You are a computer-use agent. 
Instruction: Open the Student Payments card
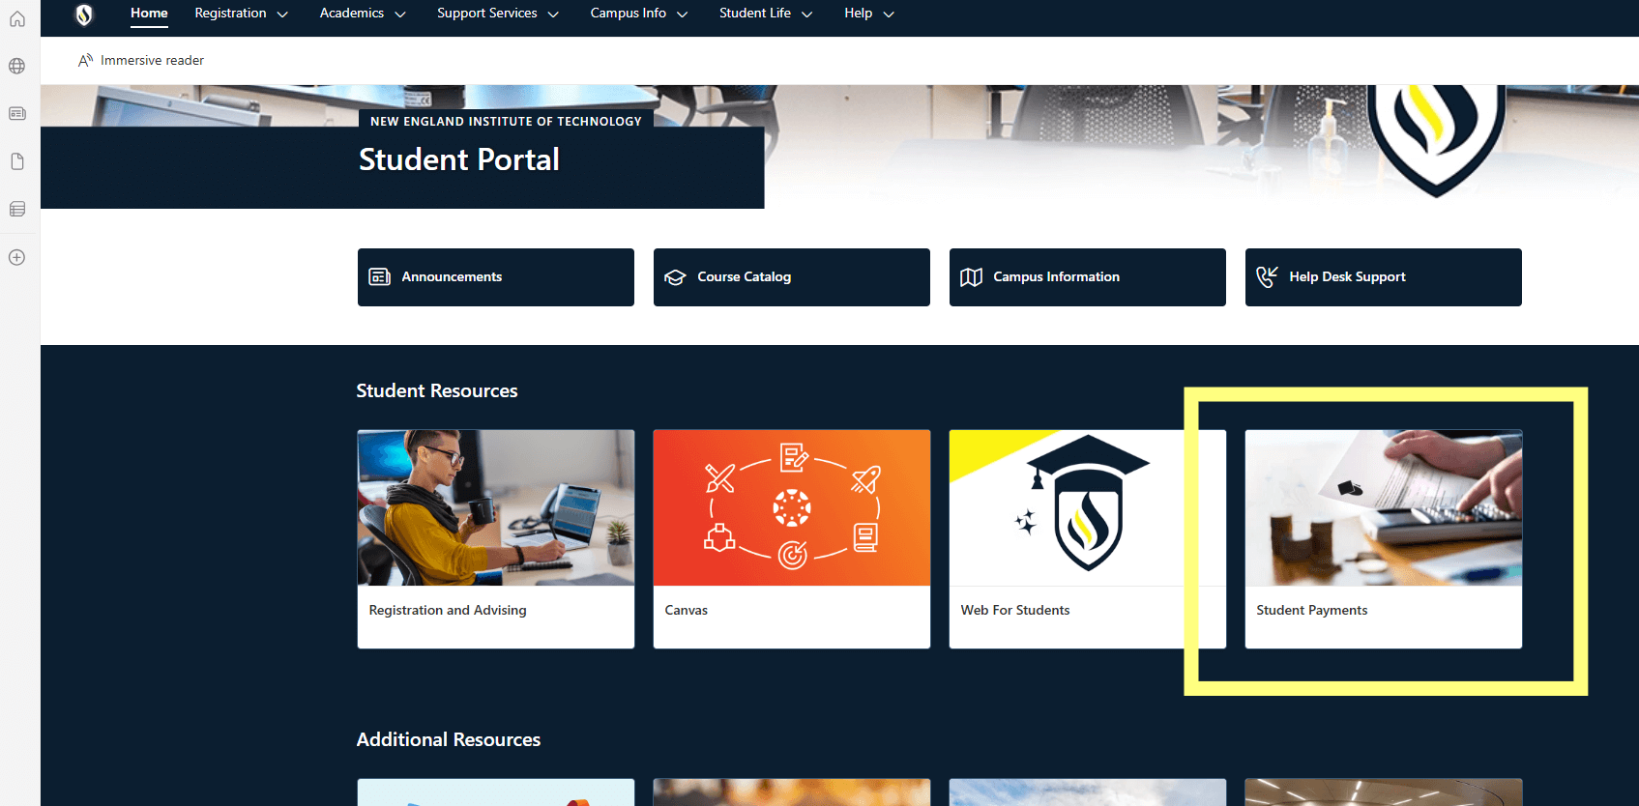(x=1383, y=538)
